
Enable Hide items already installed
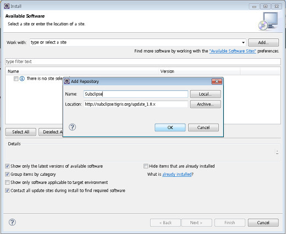[146, 166]
